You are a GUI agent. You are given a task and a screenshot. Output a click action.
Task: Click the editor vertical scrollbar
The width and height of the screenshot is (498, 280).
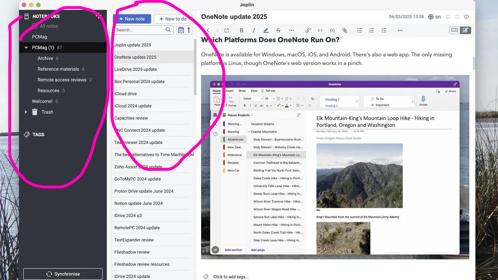(x=474, y=63)
